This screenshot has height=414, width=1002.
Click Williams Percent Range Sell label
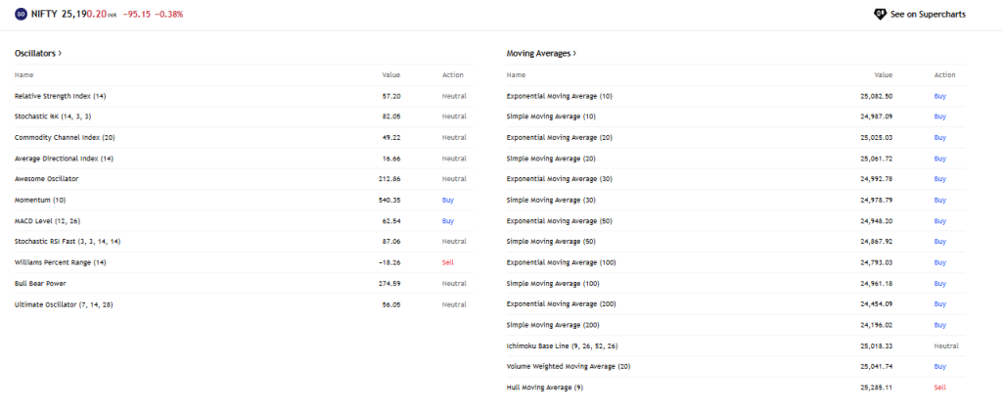[x=448, y=262]
